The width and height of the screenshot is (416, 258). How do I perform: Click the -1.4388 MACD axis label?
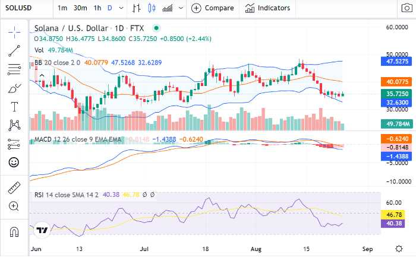pyautogui.click(x=396, y=157)
